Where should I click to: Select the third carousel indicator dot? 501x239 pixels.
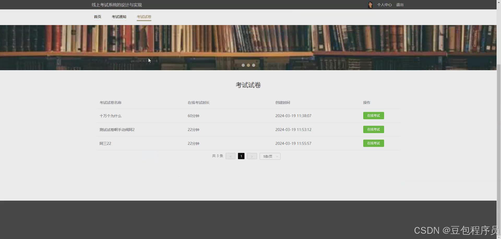[x=253, y=65]
